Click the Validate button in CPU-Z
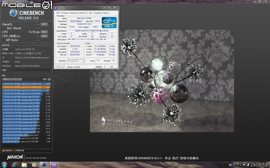This screenshot has width=270, height=168. pyautogui.click(x=99, y=67)
